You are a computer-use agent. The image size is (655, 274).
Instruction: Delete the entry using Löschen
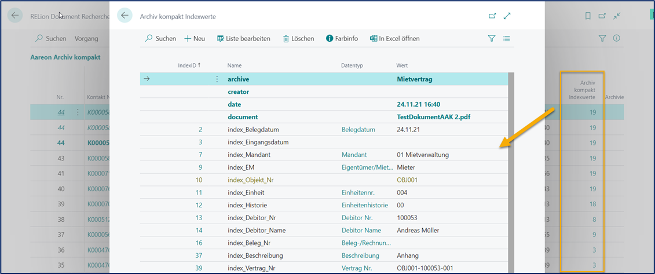(298, 39)
